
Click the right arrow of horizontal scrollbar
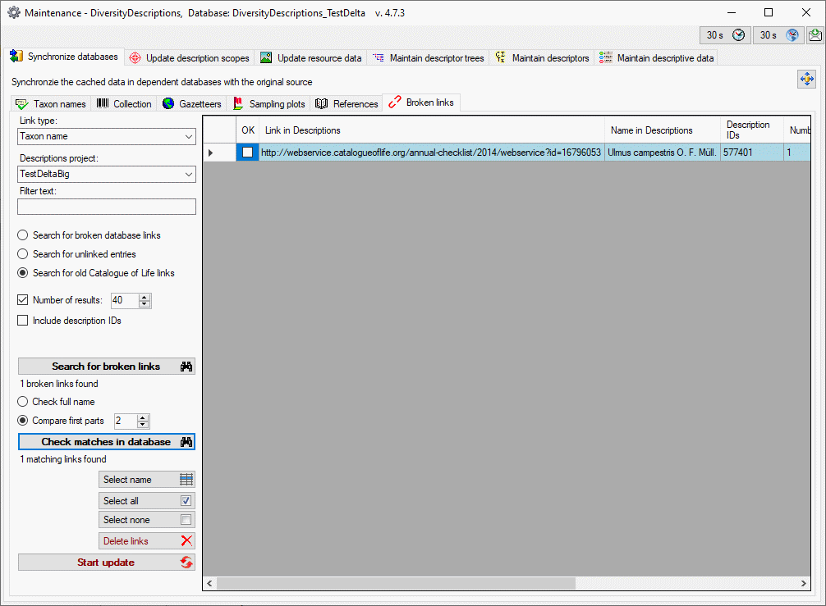pos(803,583)
